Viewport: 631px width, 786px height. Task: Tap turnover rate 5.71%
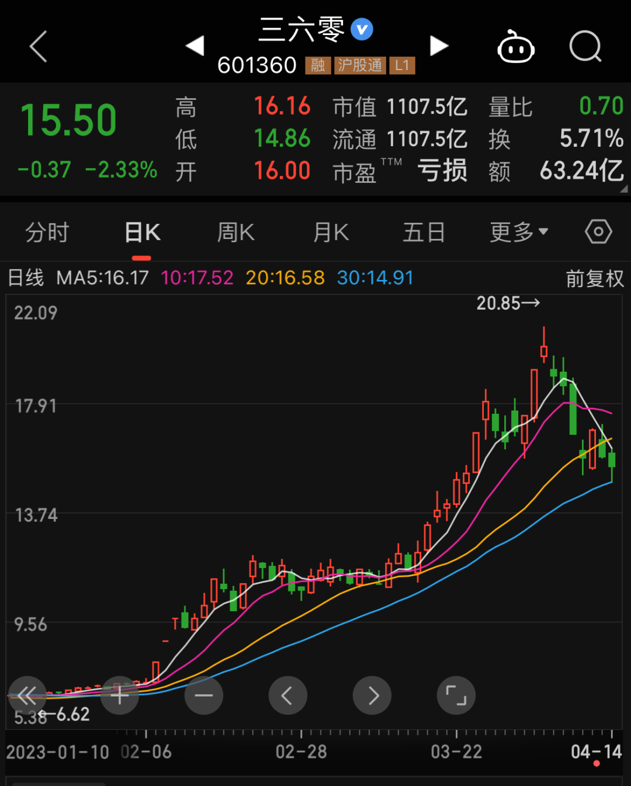592,138
